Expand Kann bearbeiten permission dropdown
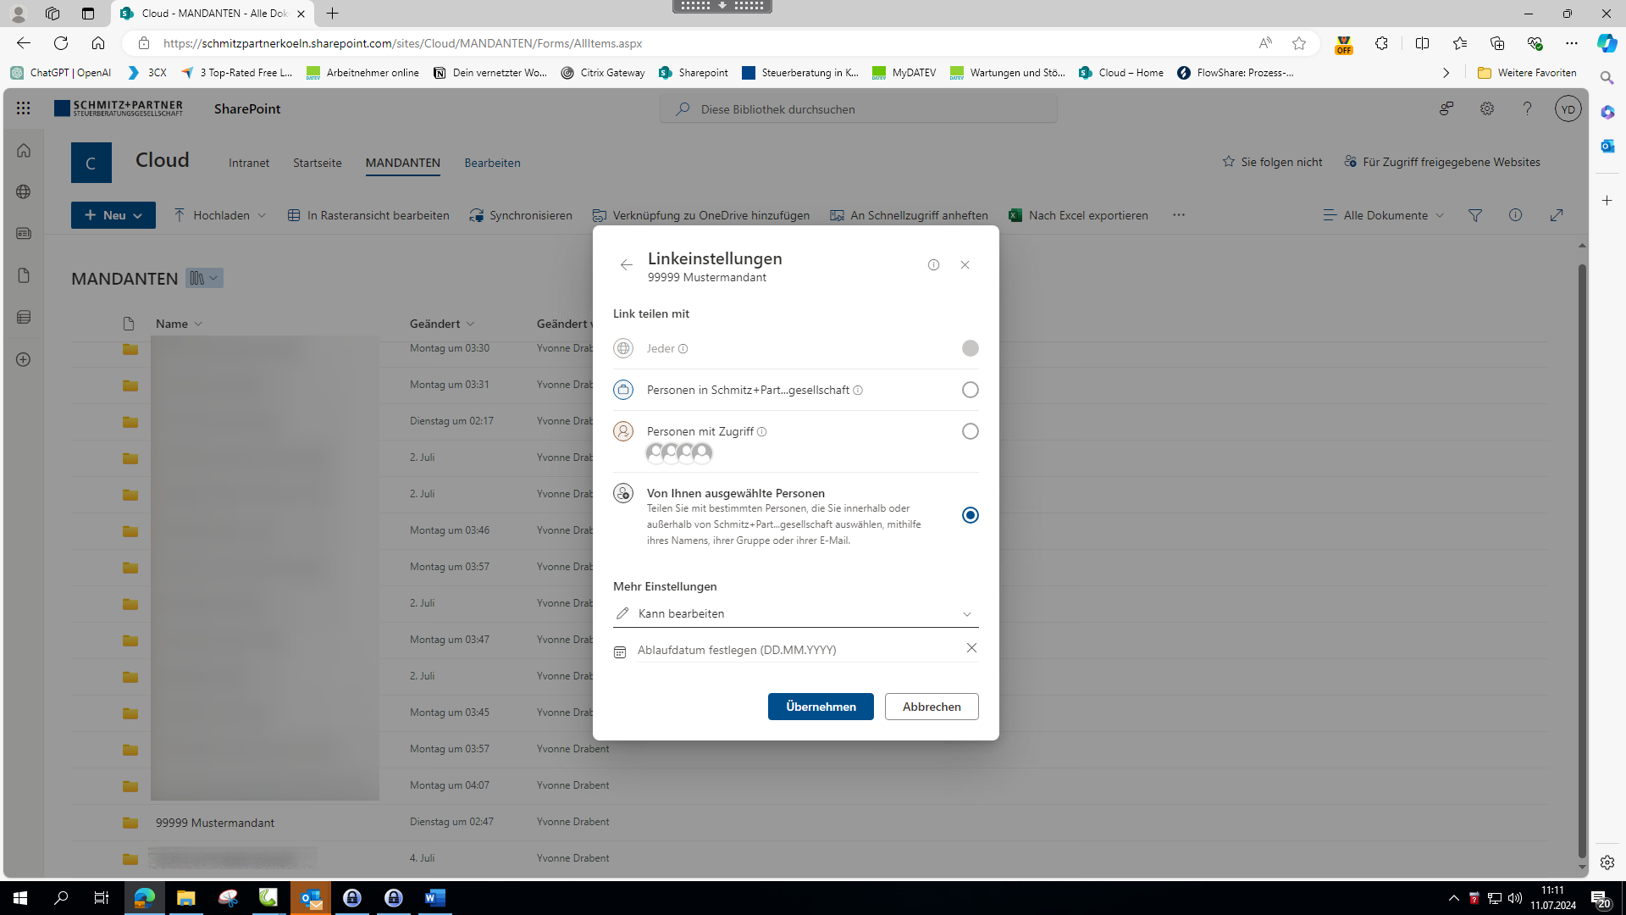The image size is (1626, 915). [795, 613]
